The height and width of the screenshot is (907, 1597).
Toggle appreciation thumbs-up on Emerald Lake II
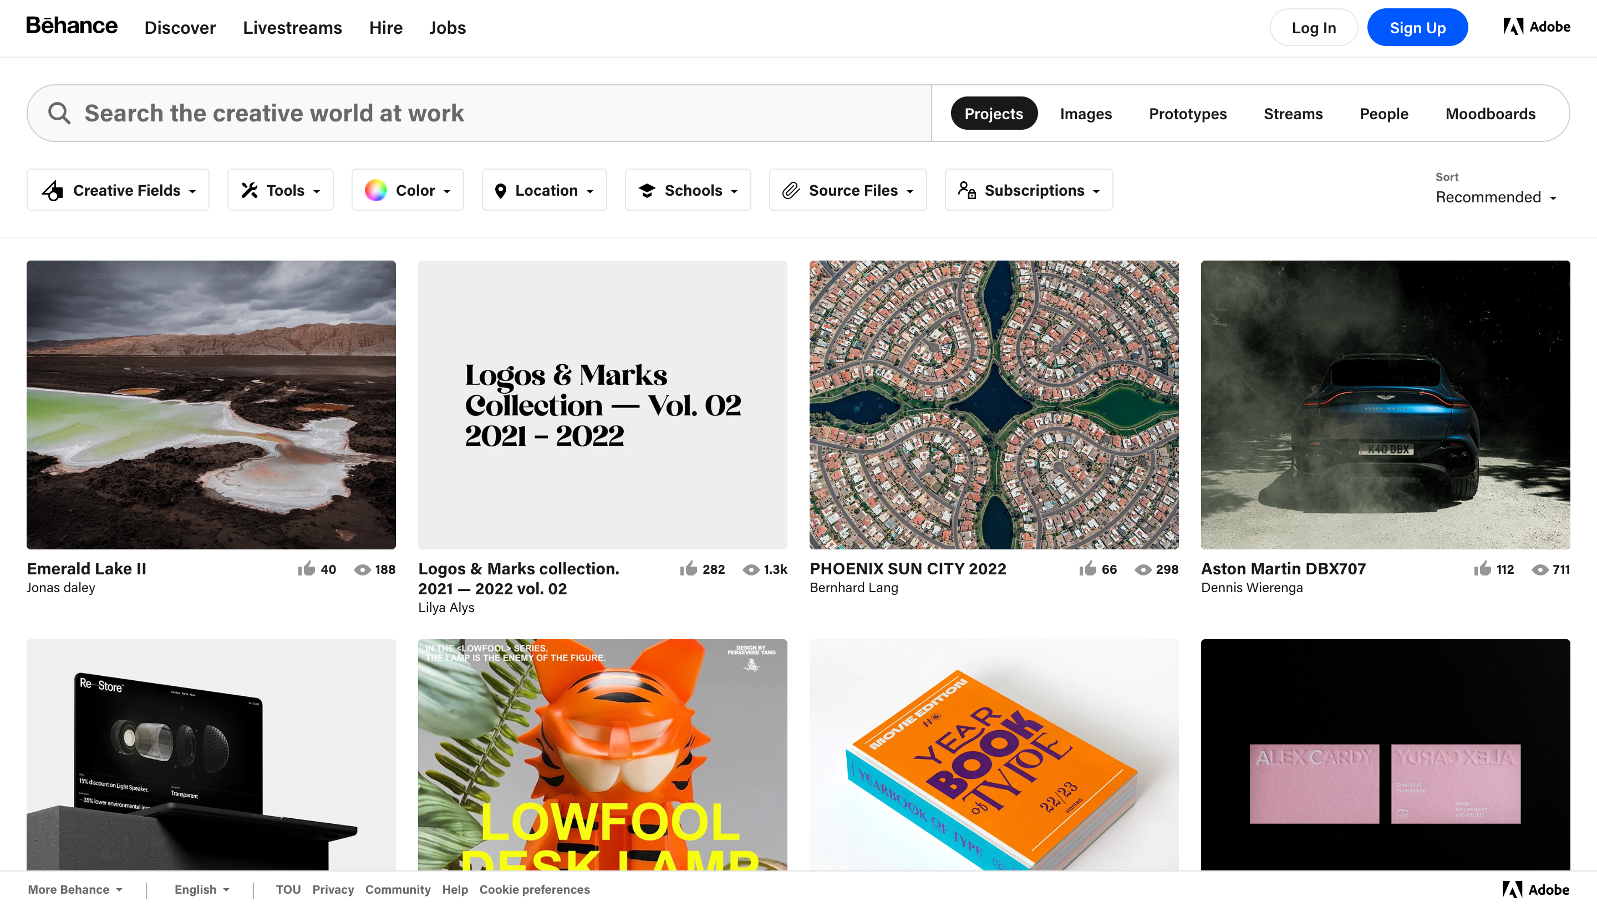(x=308, y=569)
